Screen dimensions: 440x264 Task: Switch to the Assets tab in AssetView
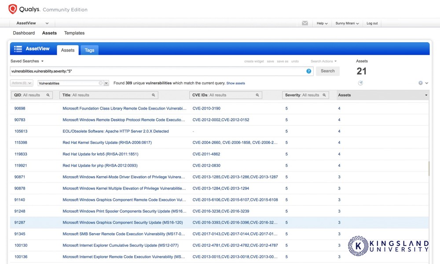(68, 50)
